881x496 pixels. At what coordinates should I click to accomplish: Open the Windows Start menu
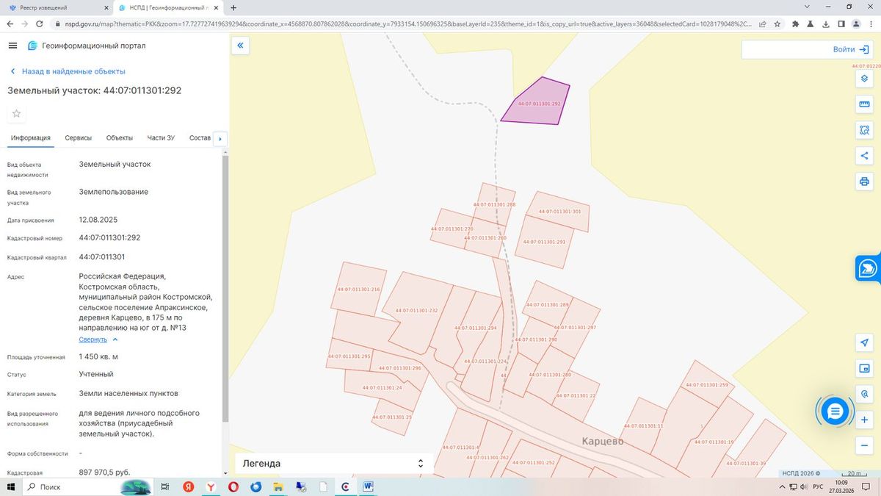point(10,487)
